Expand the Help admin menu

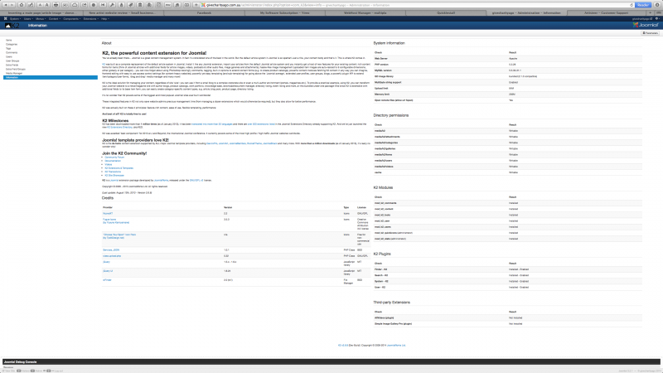point(104,18)
